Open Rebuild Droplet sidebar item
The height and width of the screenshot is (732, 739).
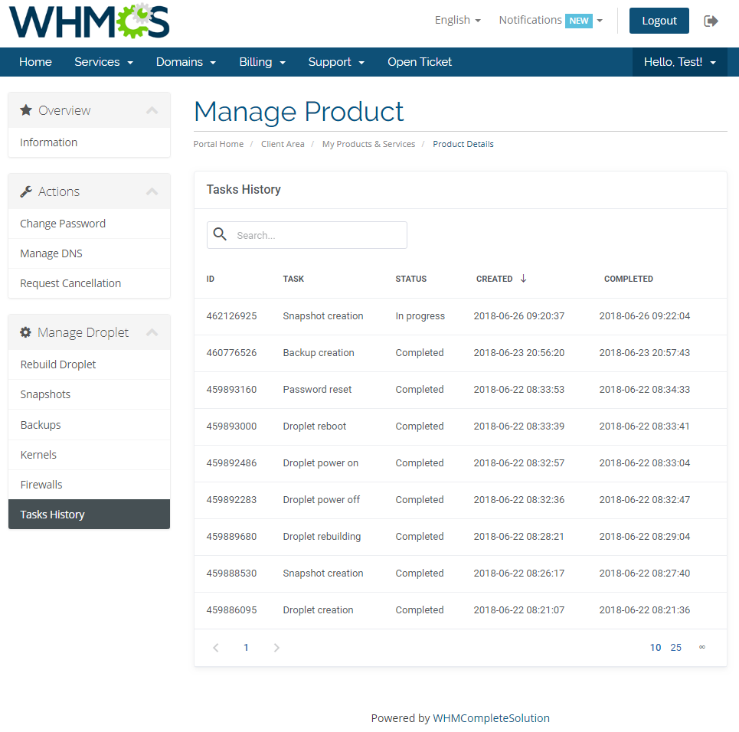[89, 364]
